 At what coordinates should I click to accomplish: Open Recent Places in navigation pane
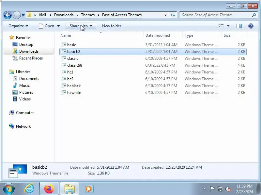(x=31, y=58)
